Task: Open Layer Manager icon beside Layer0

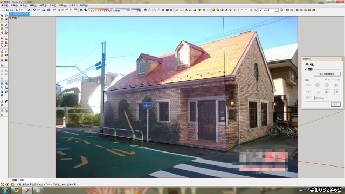Action: 281,10
